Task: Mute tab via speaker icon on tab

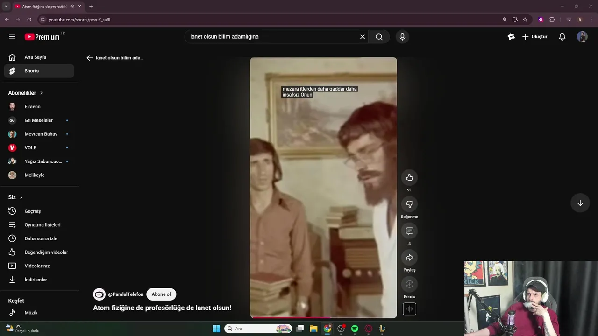Action: (x=72, y=7)
